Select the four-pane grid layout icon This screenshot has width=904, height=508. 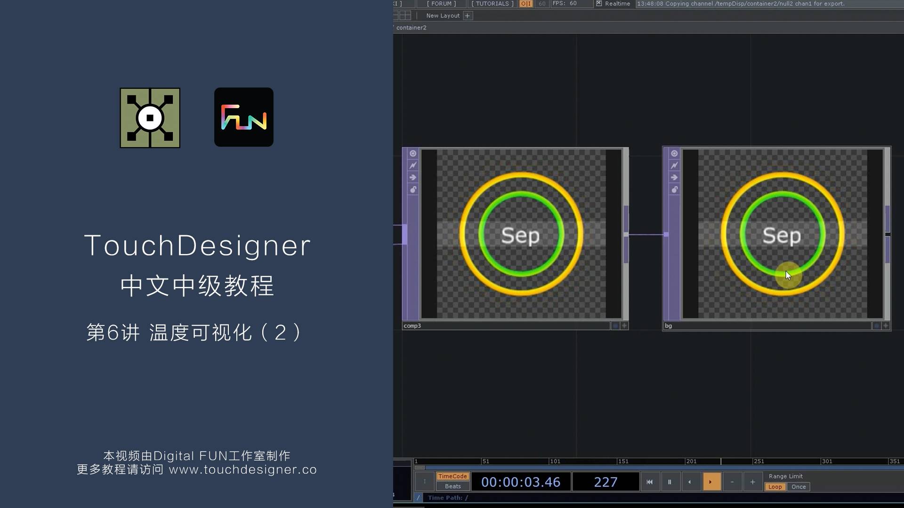point(405,16)
